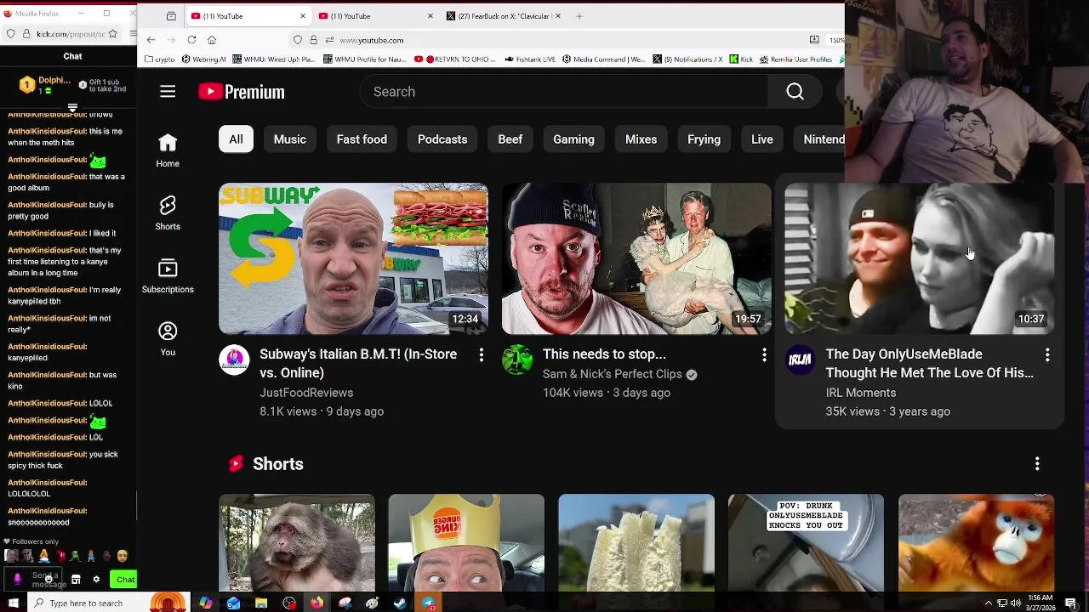Select the Mixes filter chip
Screen dimensions: 1089x612
coord(641,139)
